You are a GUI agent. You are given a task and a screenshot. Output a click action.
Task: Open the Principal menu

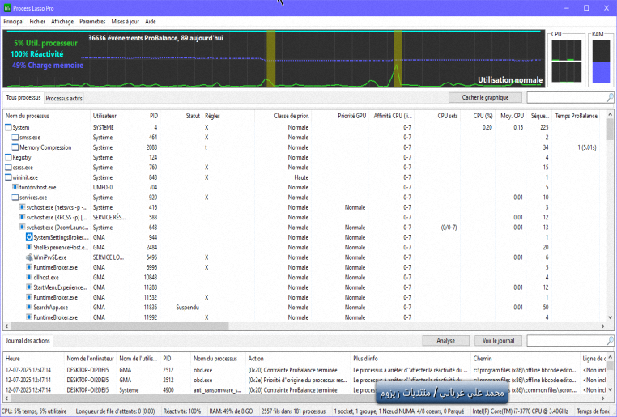14,22
